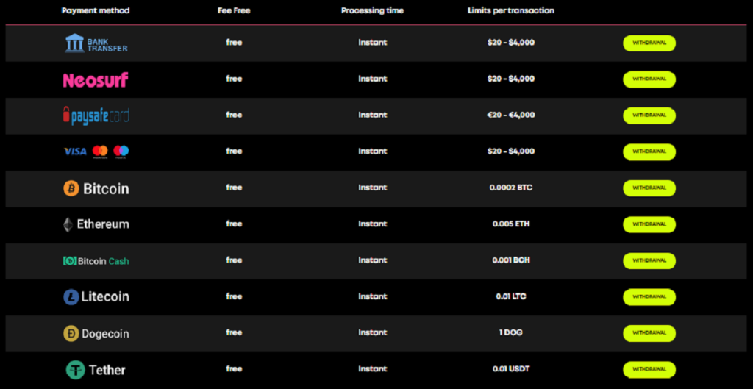Image resolution: width=753 pixels, height=389 pixels.
Task: Click Withdrawal button in Bitcoin row
Action: click(649, 188)
